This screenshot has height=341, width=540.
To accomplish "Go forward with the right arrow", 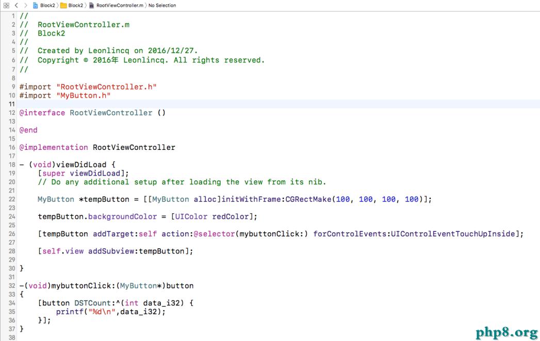I will coord(25,5).
